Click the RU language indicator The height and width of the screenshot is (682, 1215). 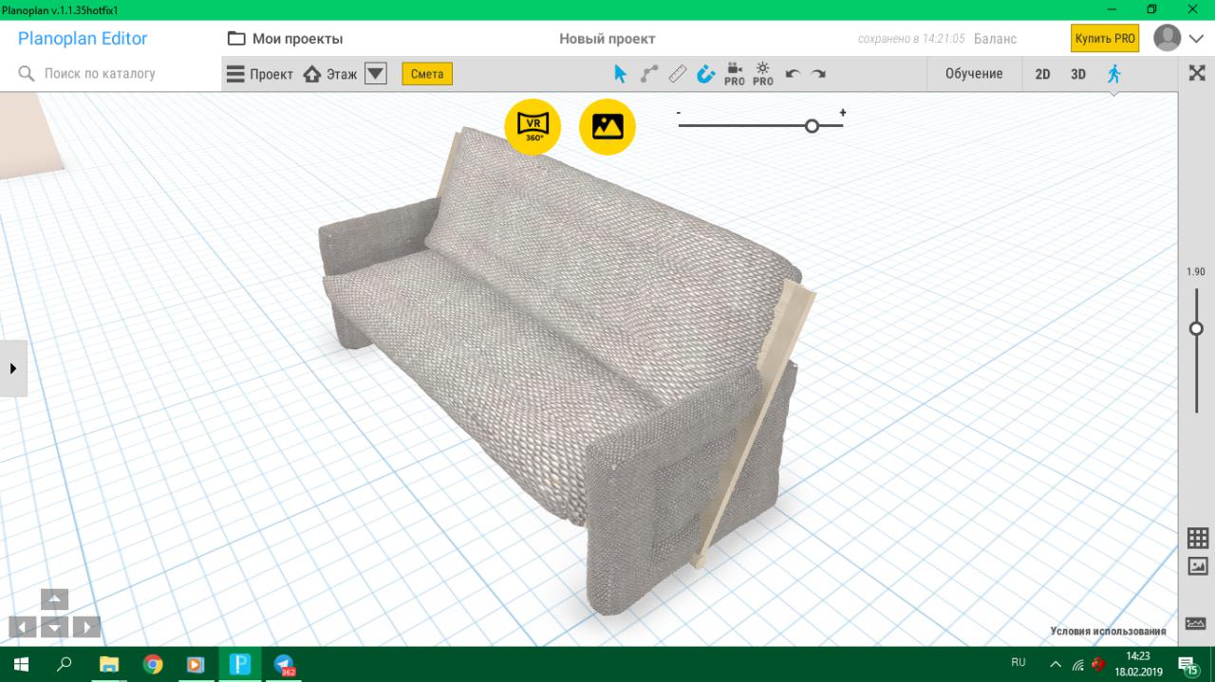(1018, 662)
